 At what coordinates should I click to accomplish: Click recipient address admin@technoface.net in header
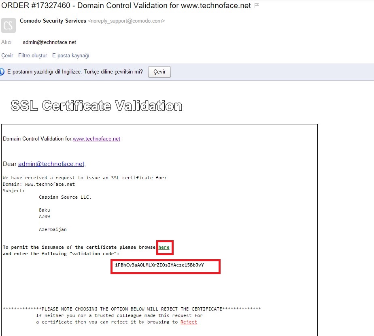pos(49,42)
